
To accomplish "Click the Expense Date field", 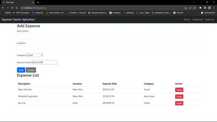I will 44,62.
